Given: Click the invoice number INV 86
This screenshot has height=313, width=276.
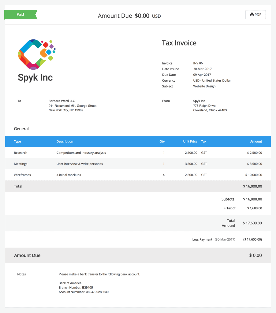Looking at the screenshot, I should click(x=198, y=63).
